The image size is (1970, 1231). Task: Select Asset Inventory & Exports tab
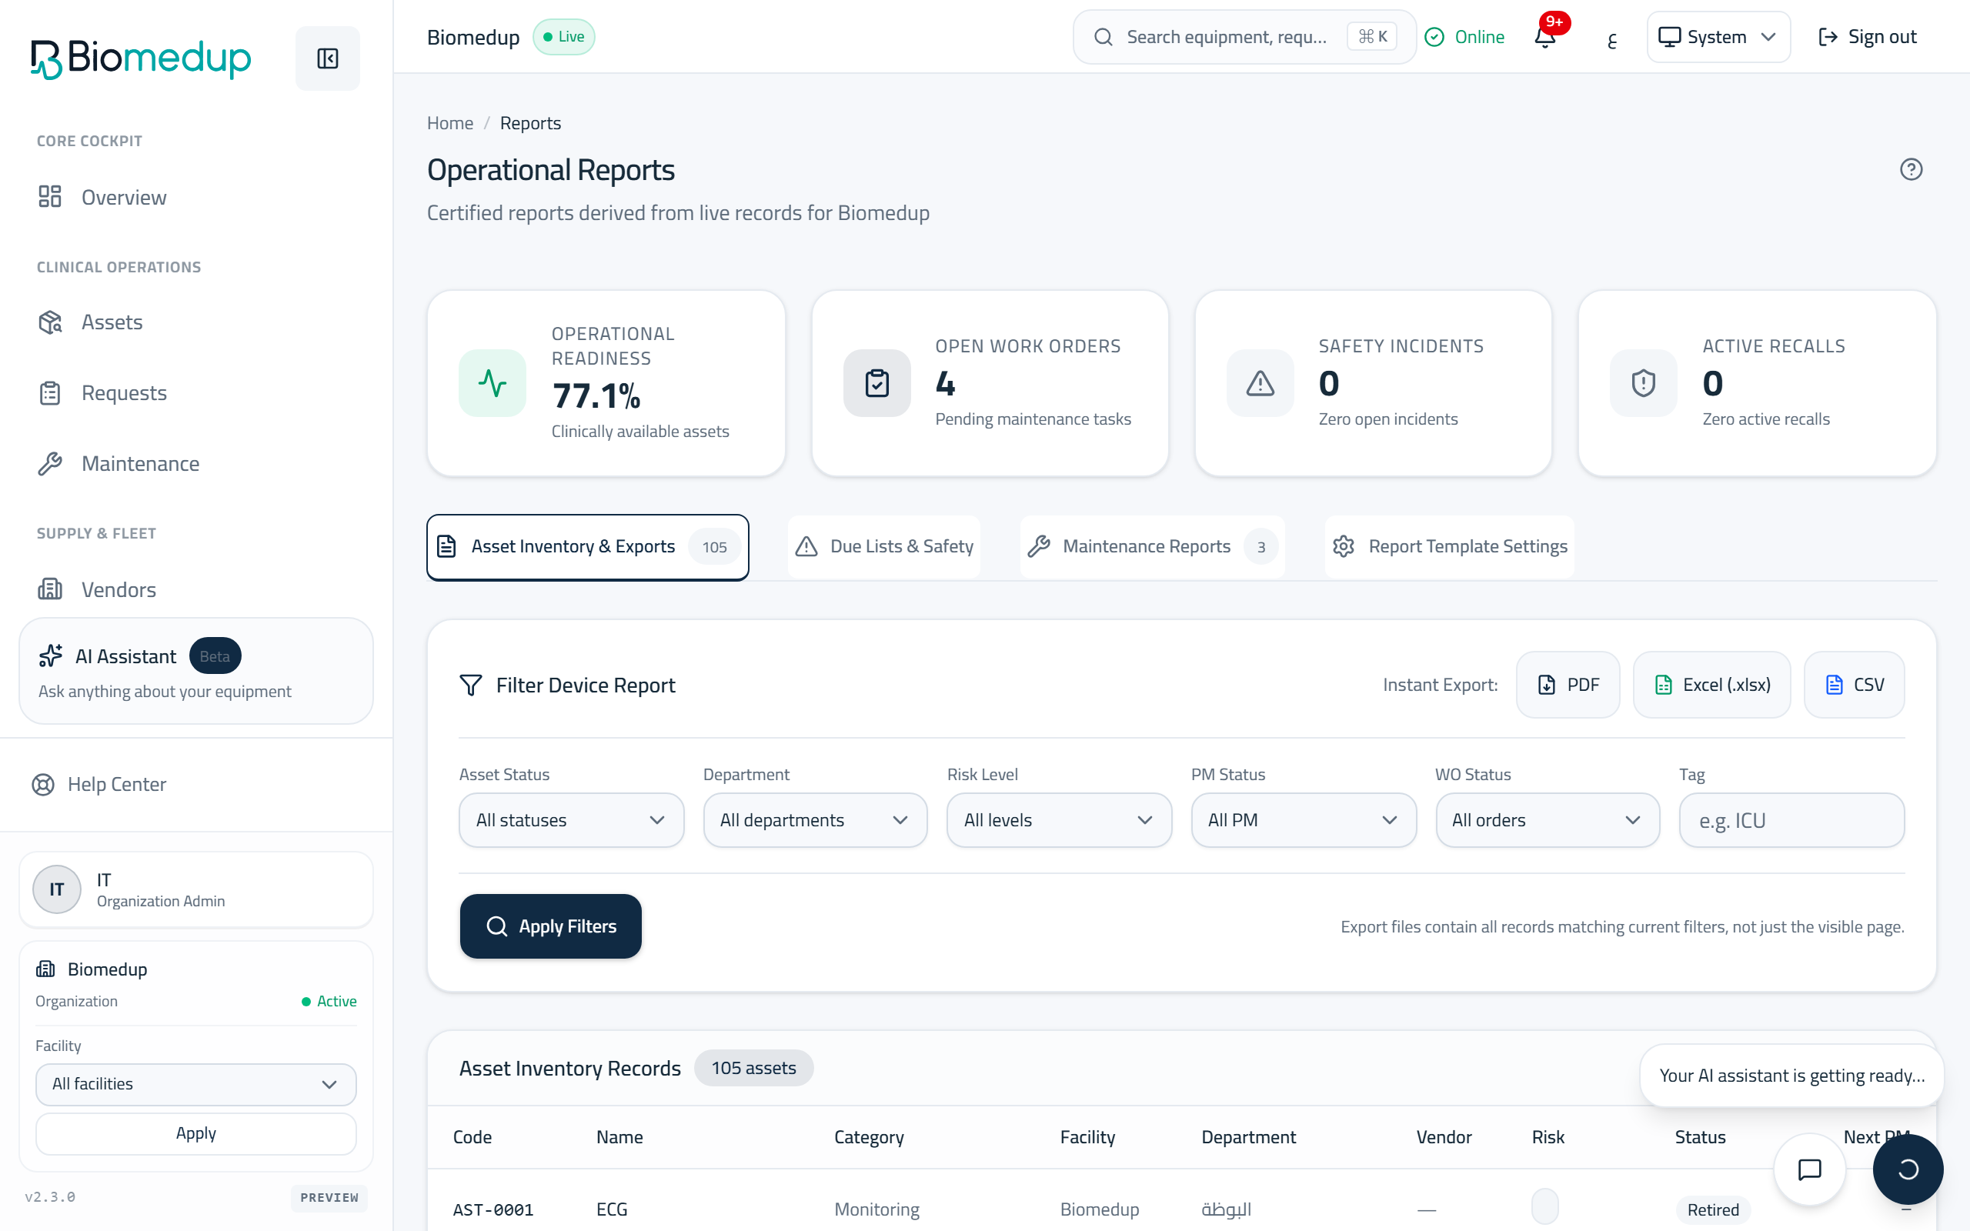click(x=587, y=546)
